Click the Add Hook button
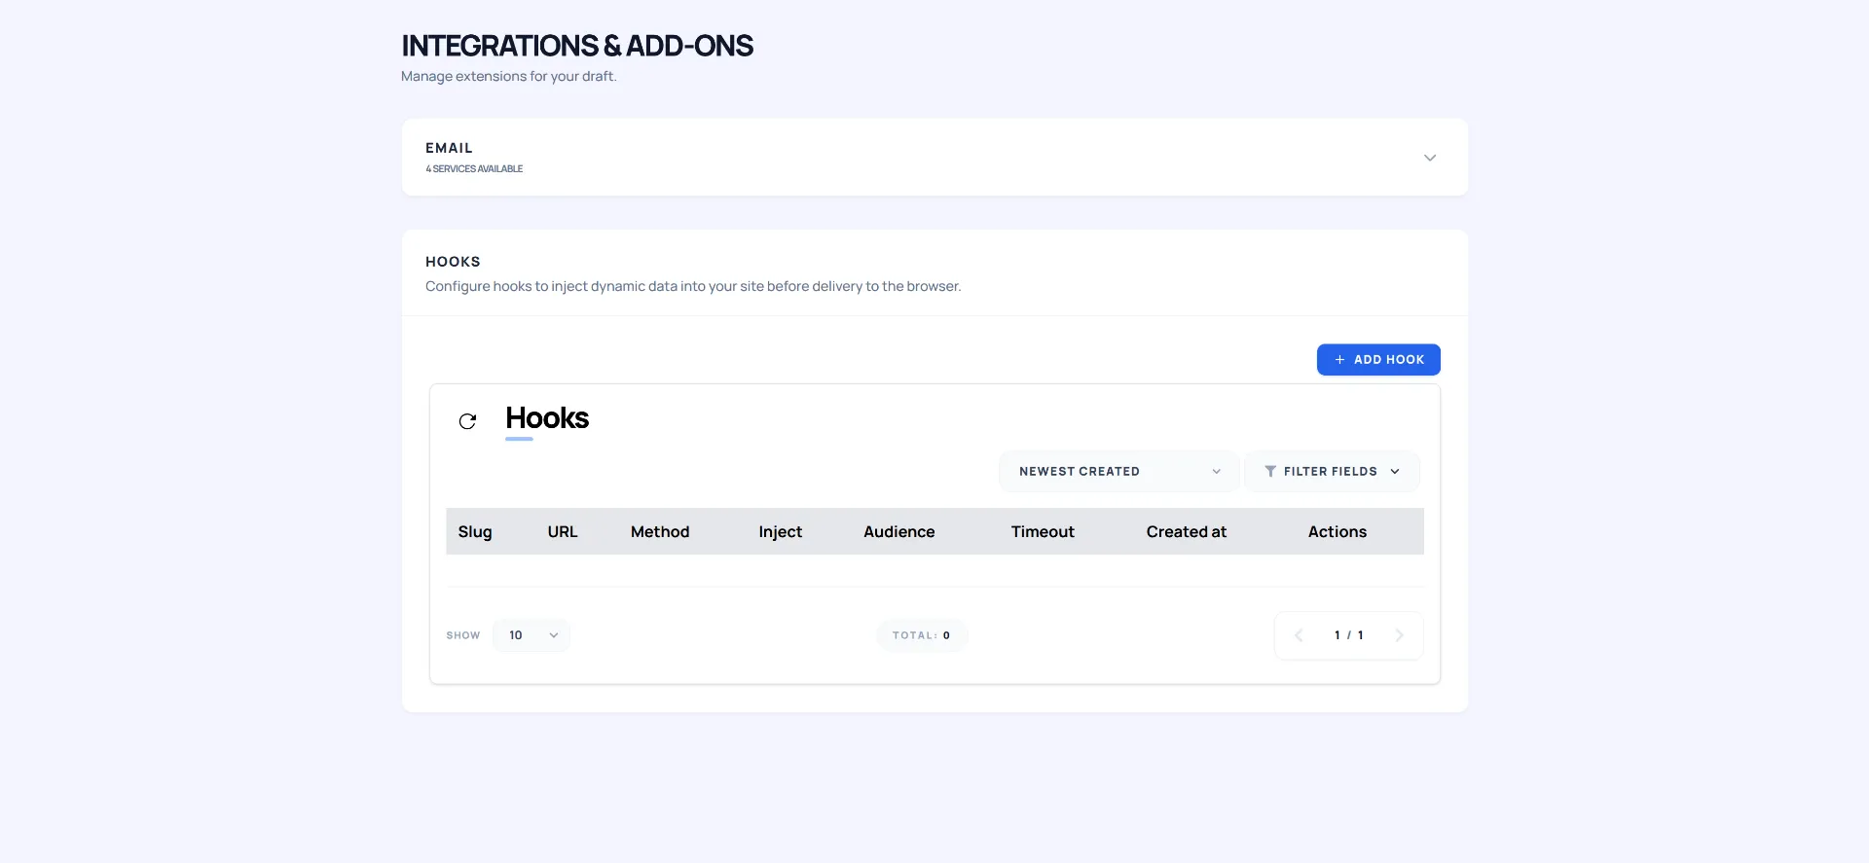Screen dimensions: 1869x863 tap(1378, 359)
